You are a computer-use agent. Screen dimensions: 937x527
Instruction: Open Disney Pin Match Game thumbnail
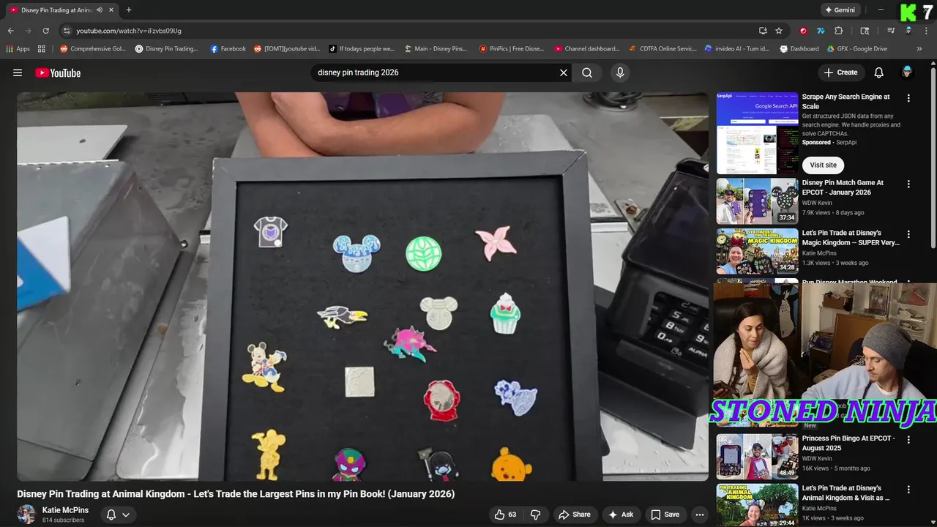pos(757,201)
